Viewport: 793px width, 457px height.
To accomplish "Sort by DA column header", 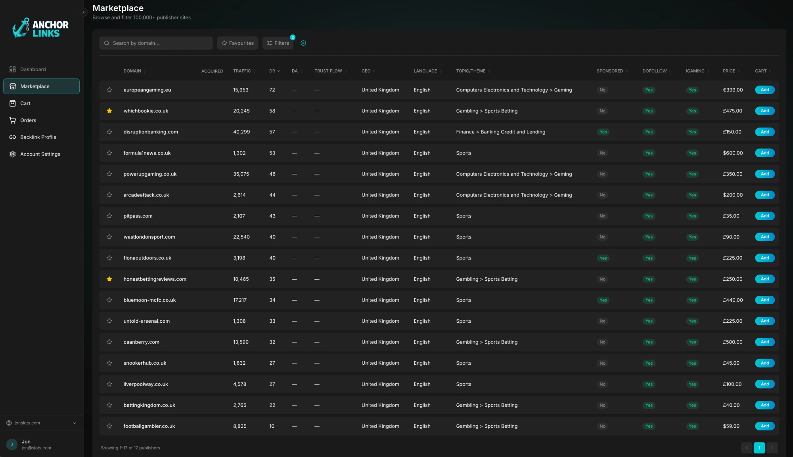I will [297, 71].
